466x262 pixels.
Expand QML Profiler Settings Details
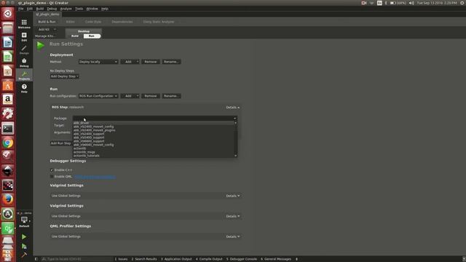[233, 237]
